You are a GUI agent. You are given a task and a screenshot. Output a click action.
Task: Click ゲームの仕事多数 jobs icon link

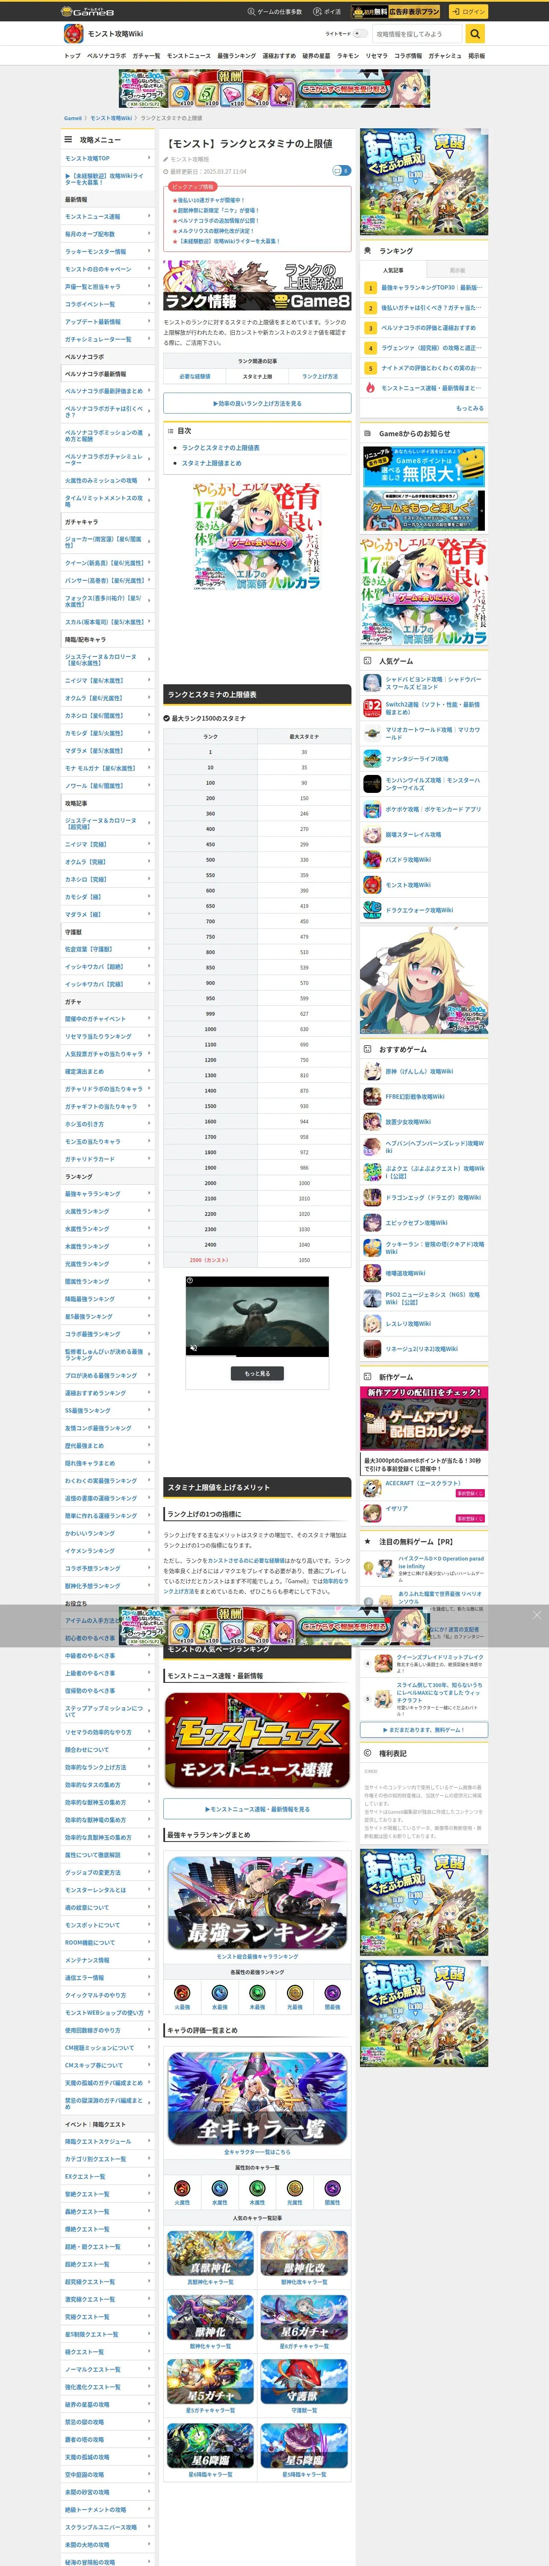[274, 12]
